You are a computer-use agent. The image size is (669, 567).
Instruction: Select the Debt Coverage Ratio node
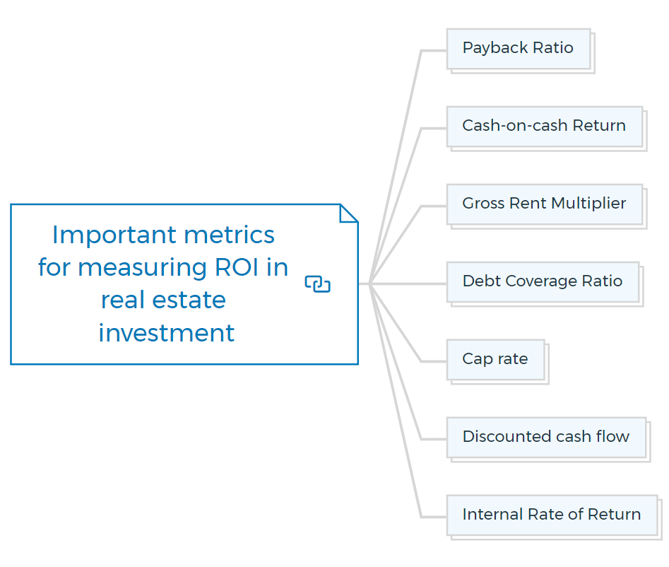click(x=543, y=282)
